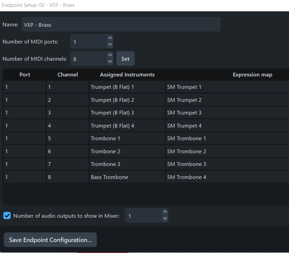Decrease the number of MIDI channels

[110, 62]
